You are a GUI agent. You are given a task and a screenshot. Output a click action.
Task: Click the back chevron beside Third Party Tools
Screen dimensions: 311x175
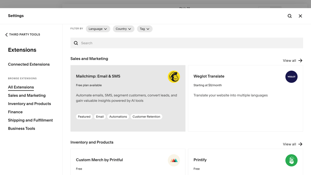(6, 35)
